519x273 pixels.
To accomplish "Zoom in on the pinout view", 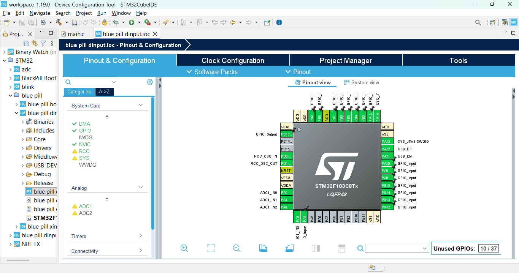I will [184, 248].
